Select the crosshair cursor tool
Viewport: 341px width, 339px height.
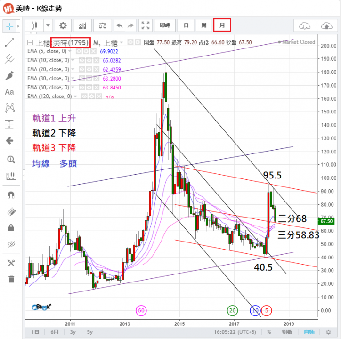tap(9, 26)
